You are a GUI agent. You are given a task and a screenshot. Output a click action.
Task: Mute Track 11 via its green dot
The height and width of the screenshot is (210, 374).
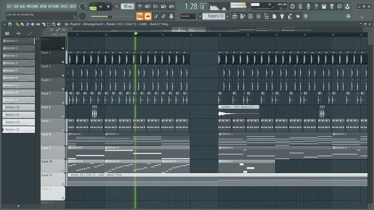pyautogui.click(x=63, y=184)
